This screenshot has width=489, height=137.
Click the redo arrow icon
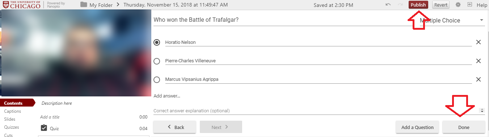[x=400, y=5]
